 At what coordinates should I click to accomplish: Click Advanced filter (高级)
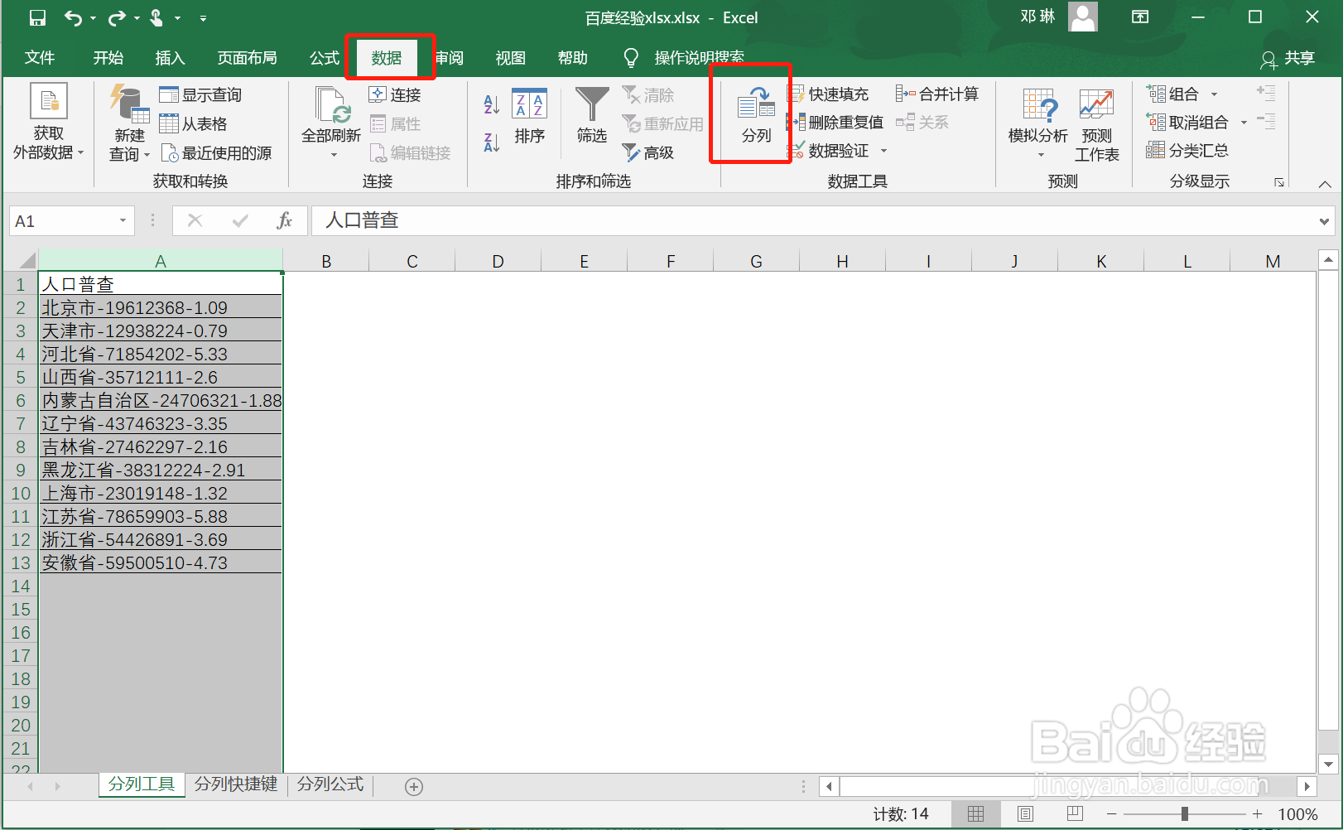[x=648, y=152]
